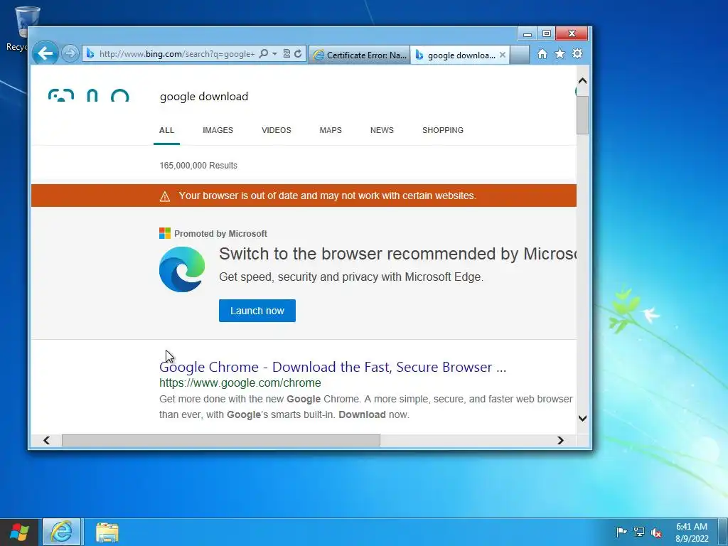Image resolution: width=728 pixels, height=546 pixels.
Task: Click the warning triangle icon in banner
Action: [165, 196]
